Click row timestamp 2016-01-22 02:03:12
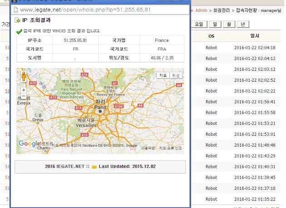This screenshot has height=208, width=286. pos(255,69)
